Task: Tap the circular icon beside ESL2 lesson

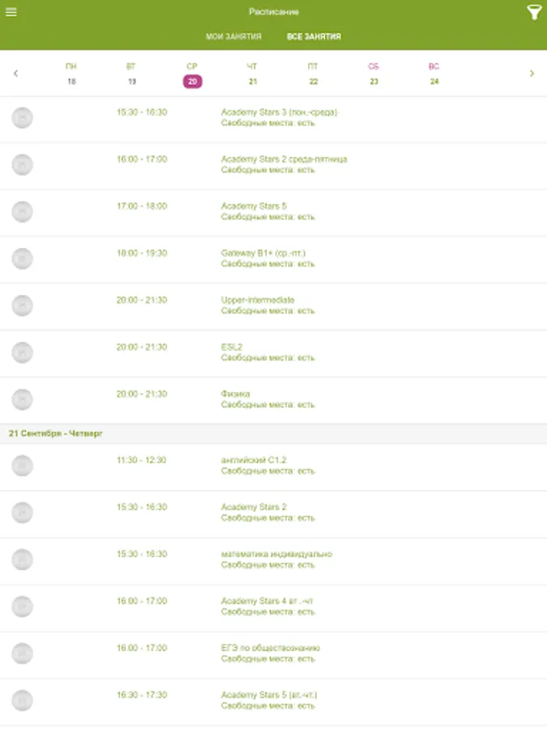Action: pyautogui.click(x=23, y=352)
